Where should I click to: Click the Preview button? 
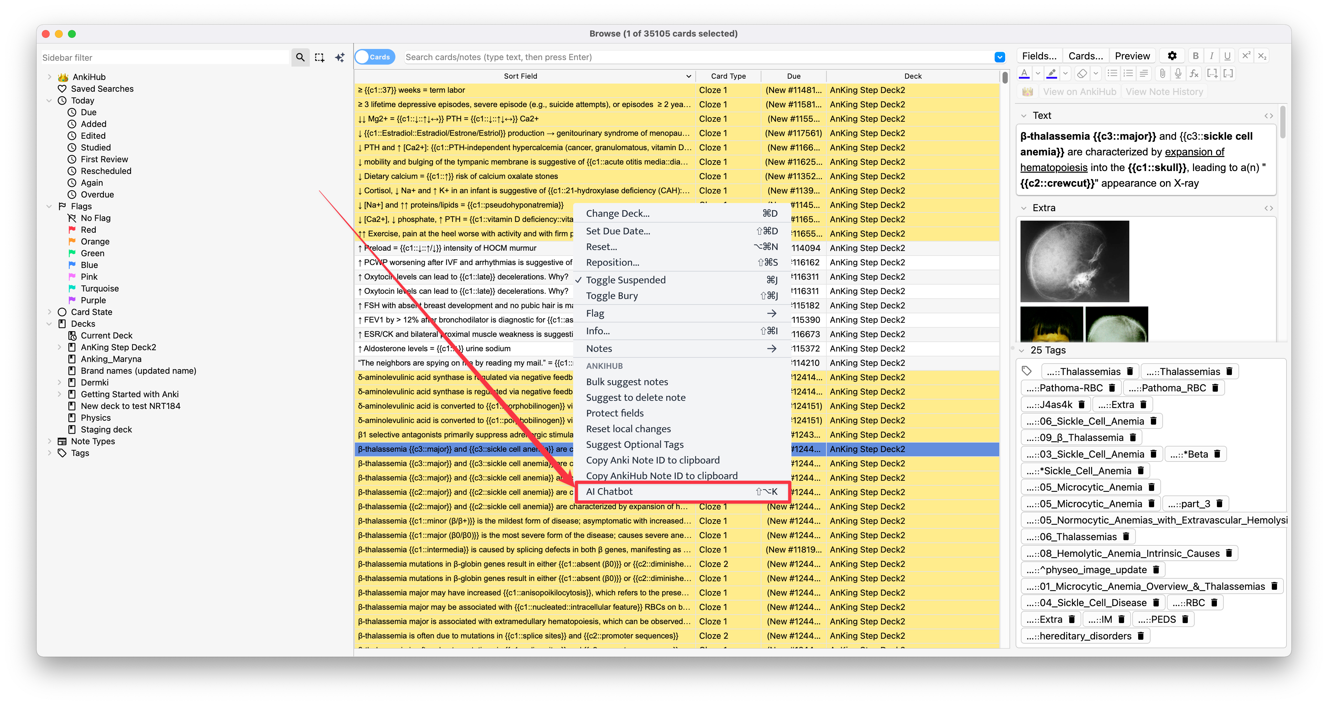click(1132, 56)
